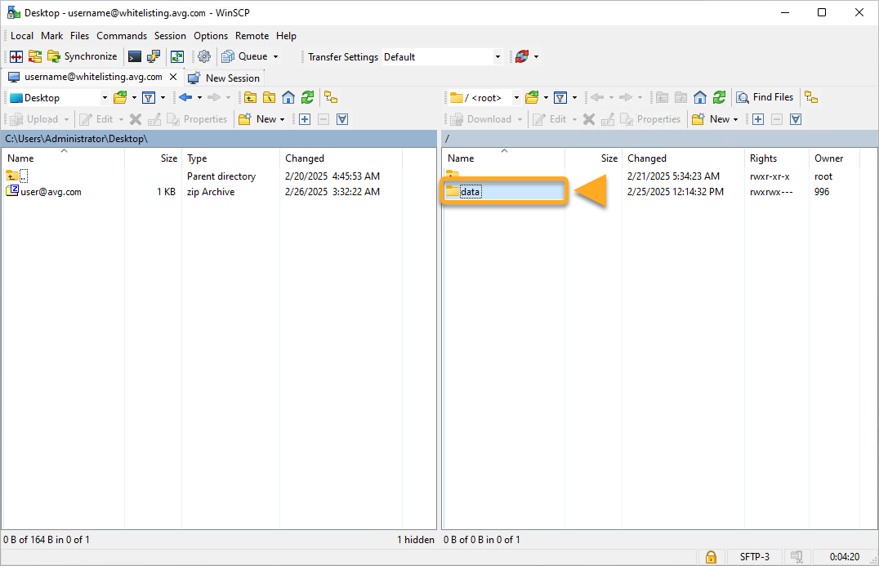Go to local home directory icon
This screenshot has height=566, width=879.
point(288,97)
